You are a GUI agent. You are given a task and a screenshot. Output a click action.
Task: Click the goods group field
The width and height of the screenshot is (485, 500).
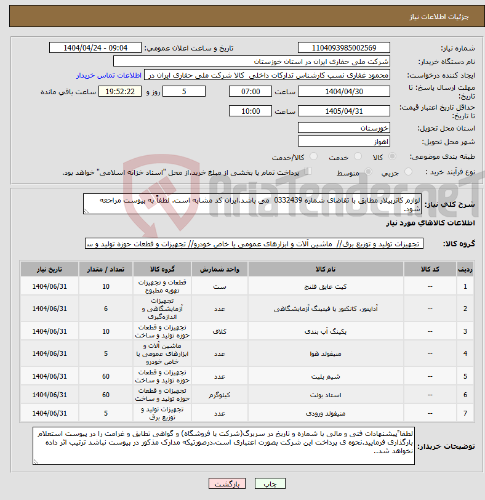pos(254,244)
